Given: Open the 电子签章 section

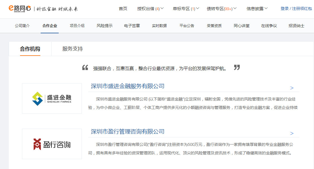Looking at the screenshot, I should click(x=132, y=26).
